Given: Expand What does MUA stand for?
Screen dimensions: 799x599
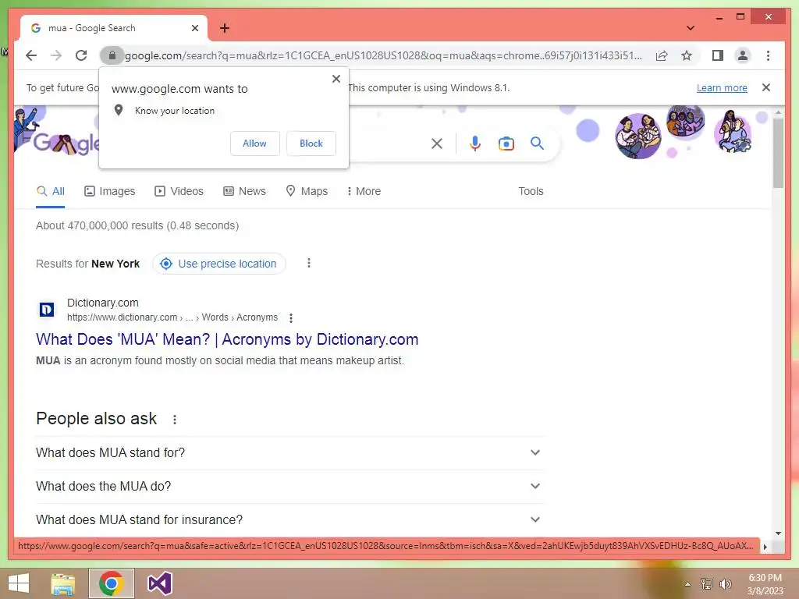Looking at the screenshot, I should [x=289, y=452].
